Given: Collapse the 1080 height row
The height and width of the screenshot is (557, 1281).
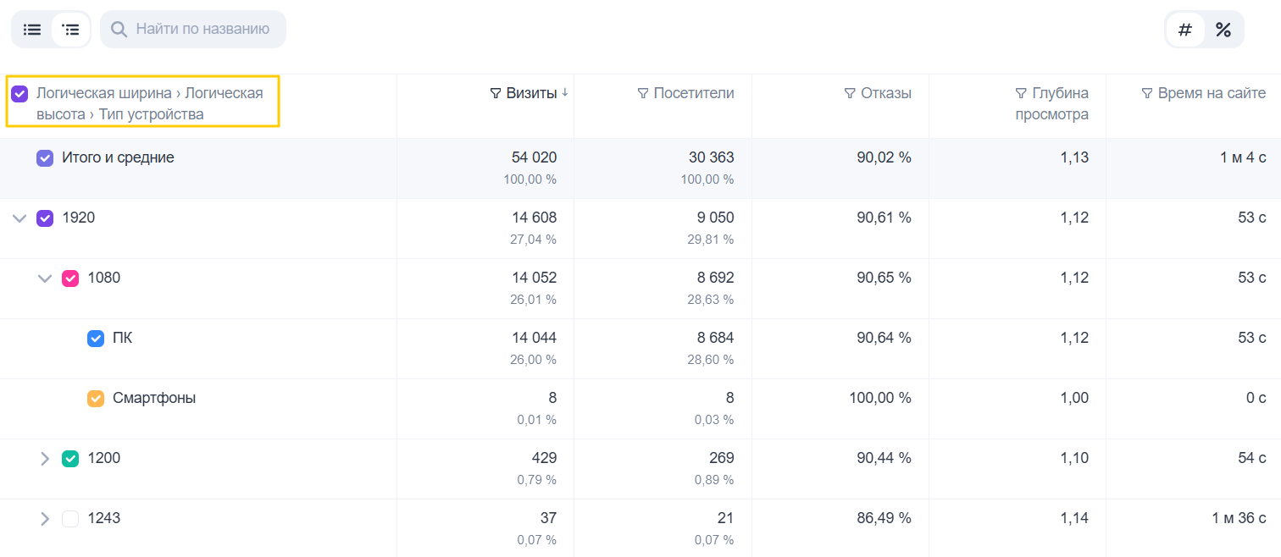Looking at the screenshot, I should (45, 278).
